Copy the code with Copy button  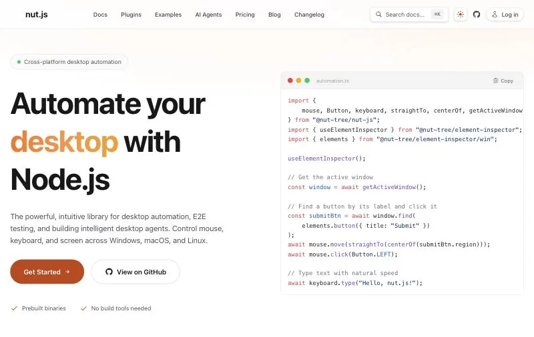[503, 81]
